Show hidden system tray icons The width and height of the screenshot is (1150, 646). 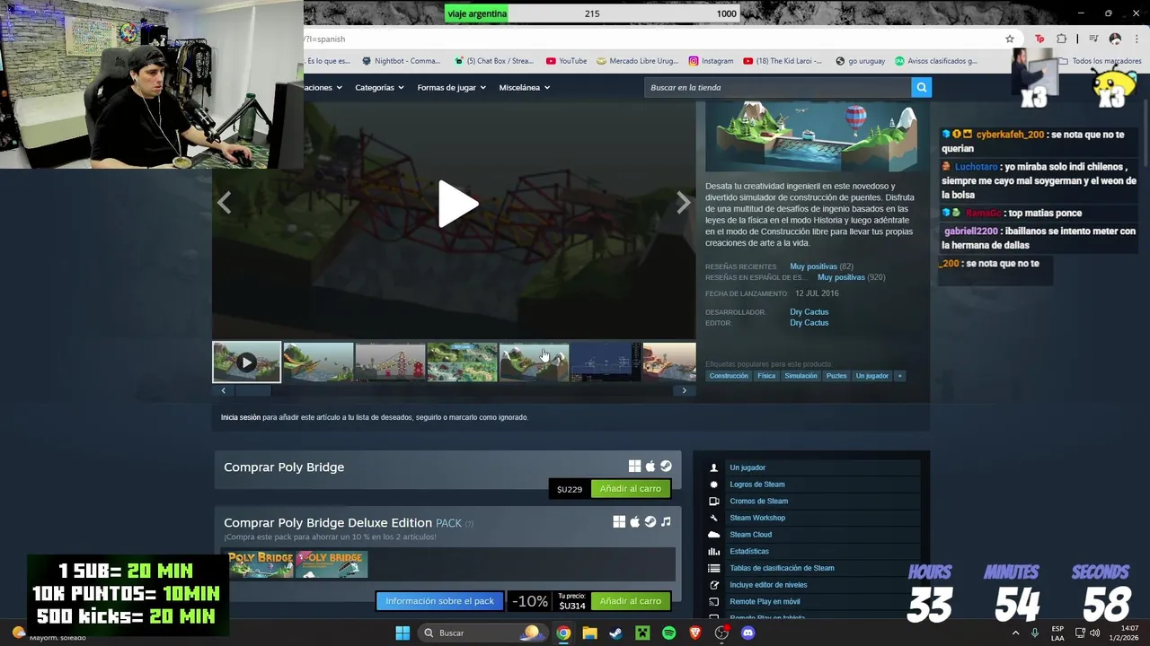[x=1016, y=633]
